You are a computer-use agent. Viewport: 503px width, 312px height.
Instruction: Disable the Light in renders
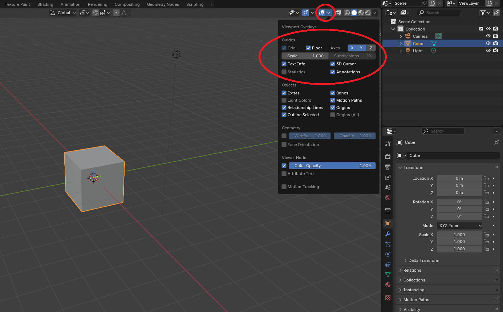[x=496, y=50]
